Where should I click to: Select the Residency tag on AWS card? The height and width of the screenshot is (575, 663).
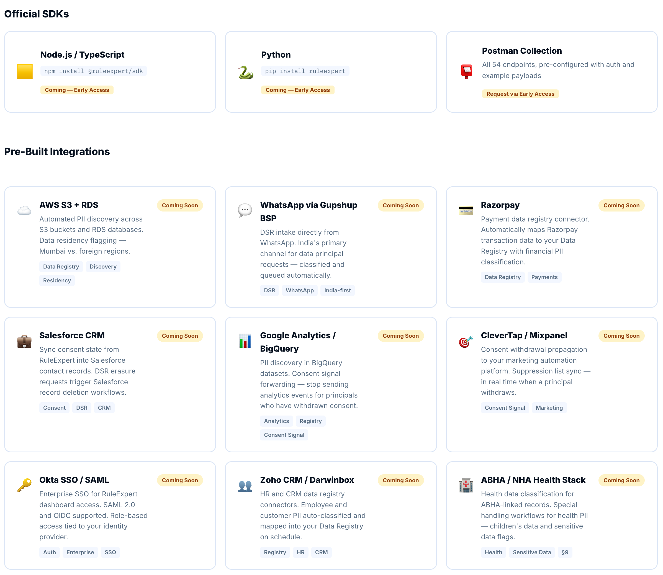click(57, 280)
